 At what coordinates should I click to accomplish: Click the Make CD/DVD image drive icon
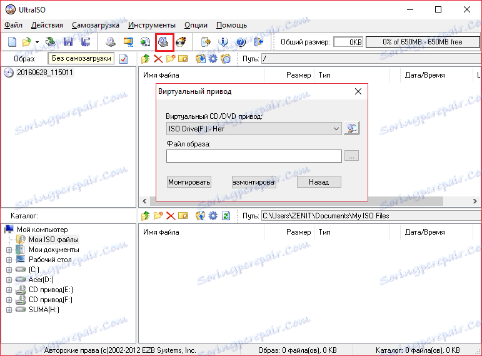[111, 42]
